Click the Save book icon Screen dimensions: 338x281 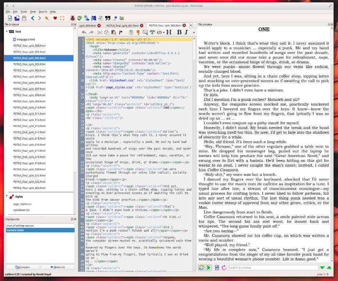click(24, 18)
